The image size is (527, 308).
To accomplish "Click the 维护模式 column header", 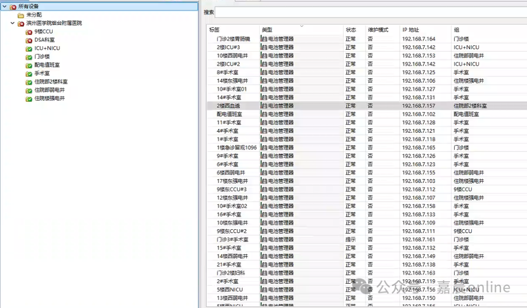I will tap(378, 30).
